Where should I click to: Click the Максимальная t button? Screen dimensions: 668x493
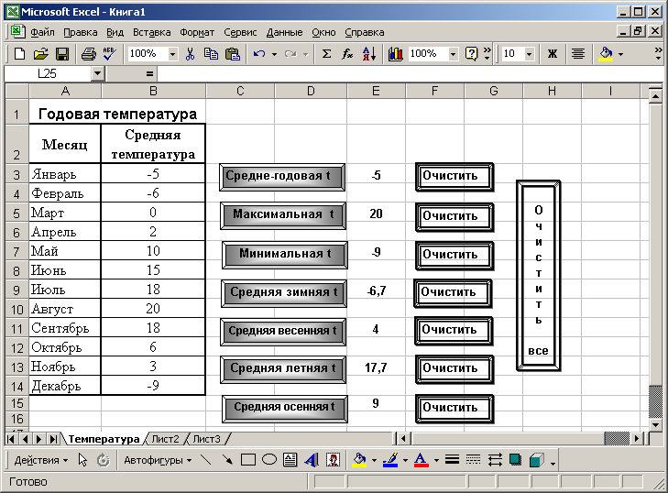[283, 215]
